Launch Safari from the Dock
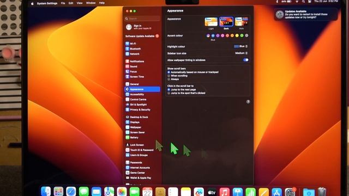The image size is (349, 196). 71,192
